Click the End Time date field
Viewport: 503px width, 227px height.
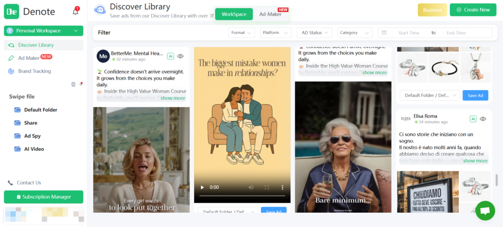456,33
